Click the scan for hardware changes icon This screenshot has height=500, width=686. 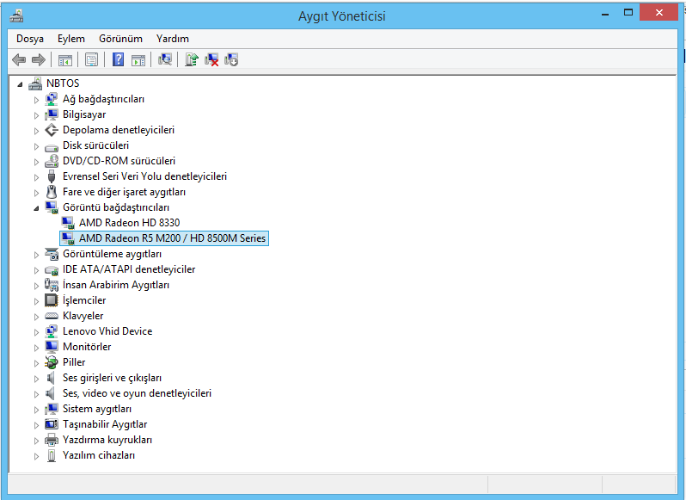pyautogui.click(x=164, y=59)
